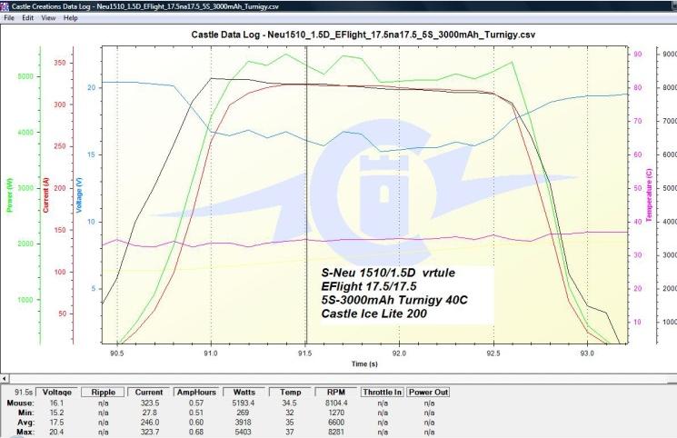Click the Mouse watts value 5193.4
This screenshot has width=677, height=438.
(244, 403)
